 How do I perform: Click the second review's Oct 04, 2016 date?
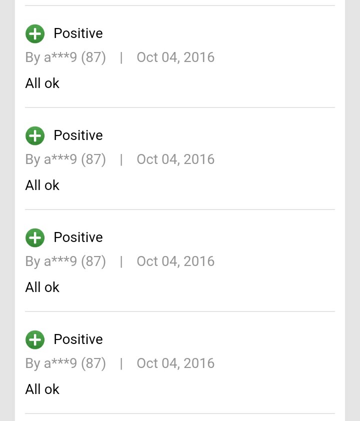175,159
